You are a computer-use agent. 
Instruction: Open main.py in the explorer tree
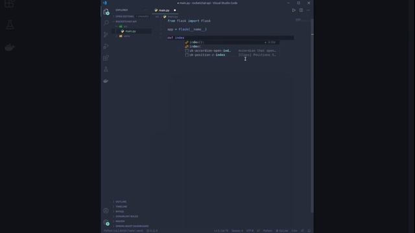(130, 31)
